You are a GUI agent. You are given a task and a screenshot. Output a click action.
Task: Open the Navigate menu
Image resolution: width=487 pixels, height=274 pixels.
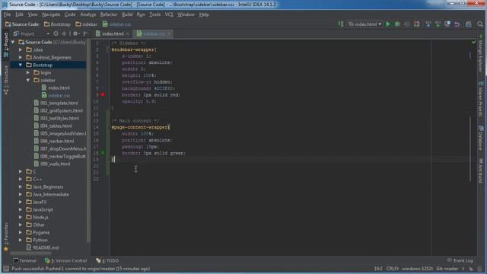tap(51, 14)
